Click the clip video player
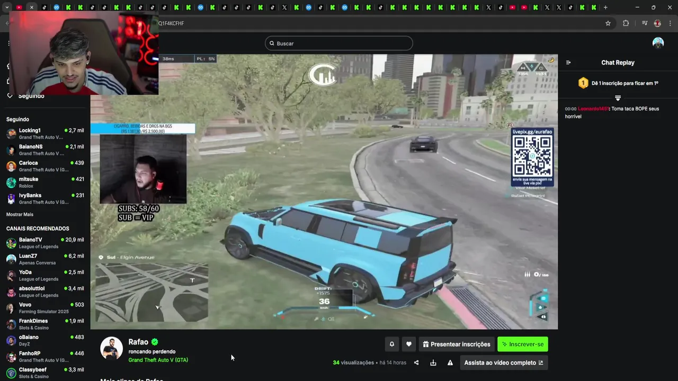678x381 pixels. click(x=324, y=192)
